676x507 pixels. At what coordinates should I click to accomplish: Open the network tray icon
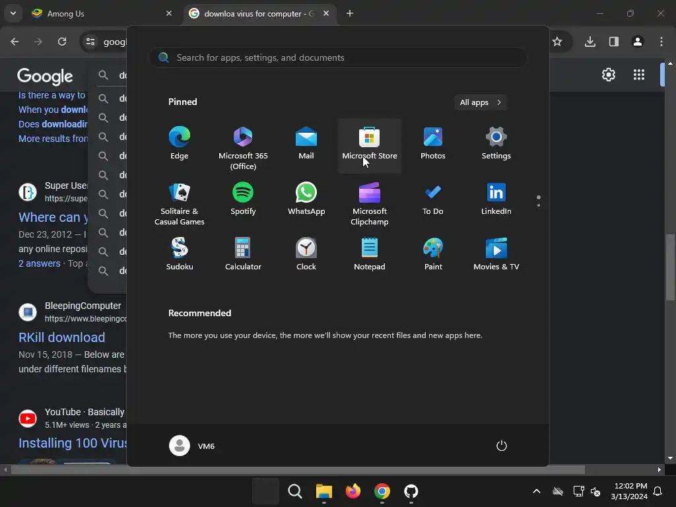tap(578, 491)
